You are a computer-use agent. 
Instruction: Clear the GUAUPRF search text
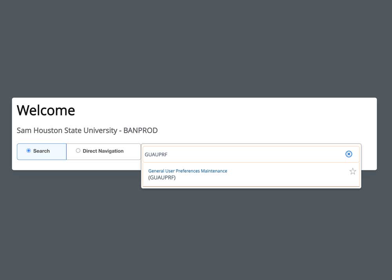click(x=348, y=154)
